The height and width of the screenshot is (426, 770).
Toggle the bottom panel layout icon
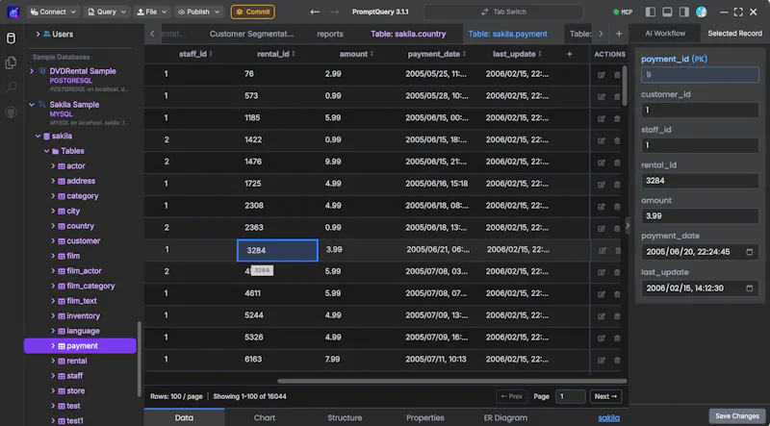click(667, 12)
